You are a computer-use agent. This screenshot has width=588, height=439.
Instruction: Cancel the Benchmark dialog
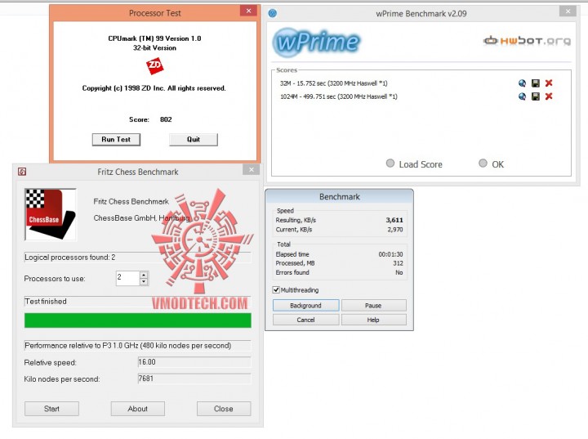click(x=306, y=320)
